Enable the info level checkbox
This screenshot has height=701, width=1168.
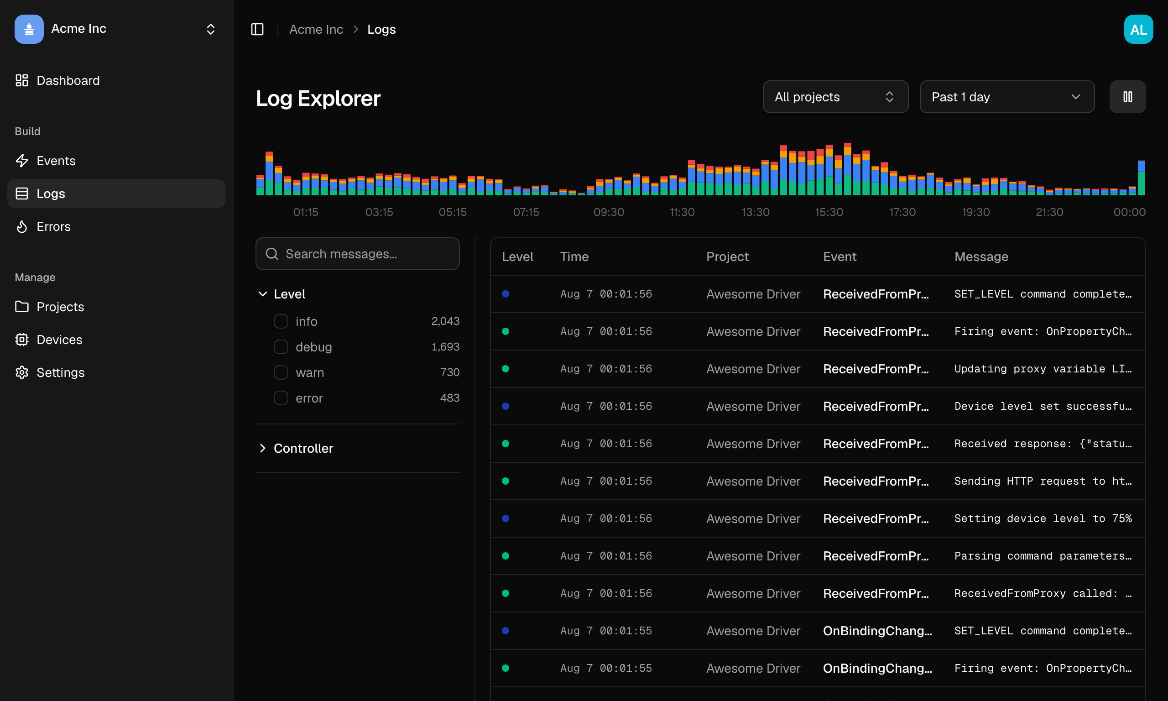pos(281,321)
